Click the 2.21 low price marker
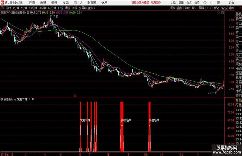This screenshot has width=242, height=156. pos(210,93)
